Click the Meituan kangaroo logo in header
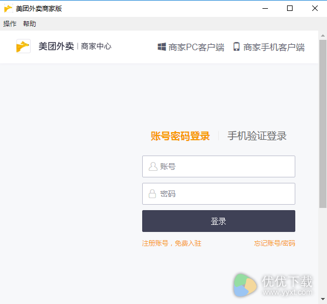Viewport: 327px width, 304px height. coord(24,46)
